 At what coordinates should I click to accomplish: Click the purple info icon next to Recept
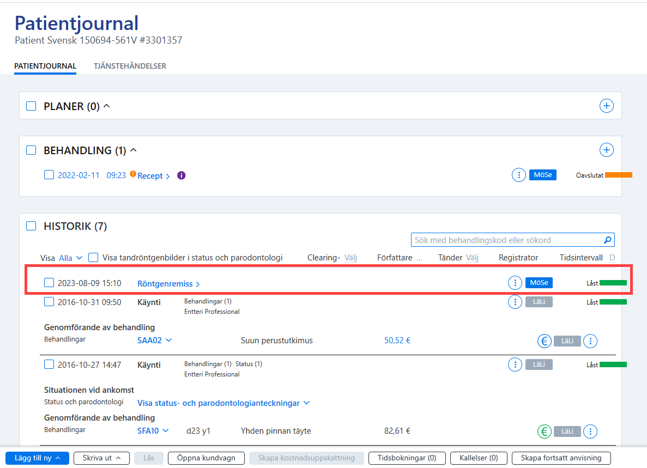181,175
